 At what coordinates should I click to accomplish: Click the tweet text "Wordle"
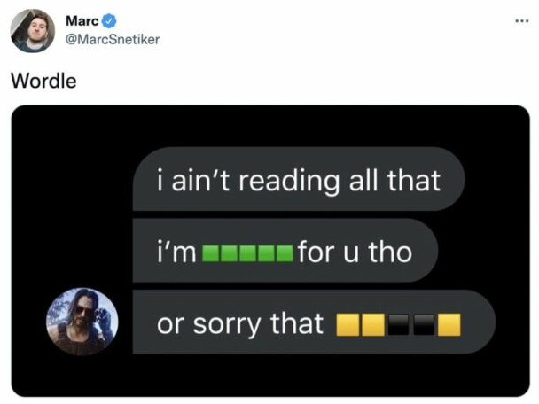(43, 81)
